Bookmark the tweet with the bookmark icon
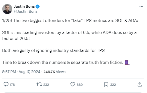147x93 pixels. pos(106,85)
